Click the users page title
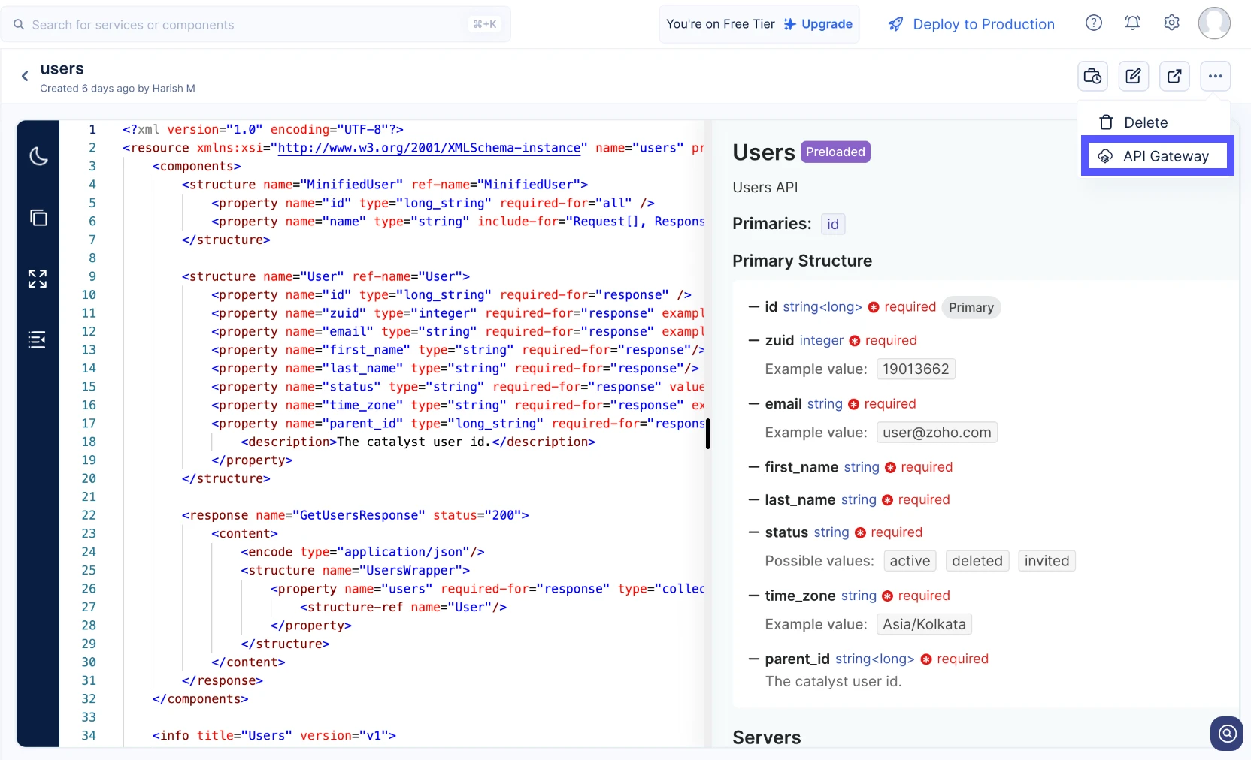The image size is (1251, 760). (x=62, y=68)
